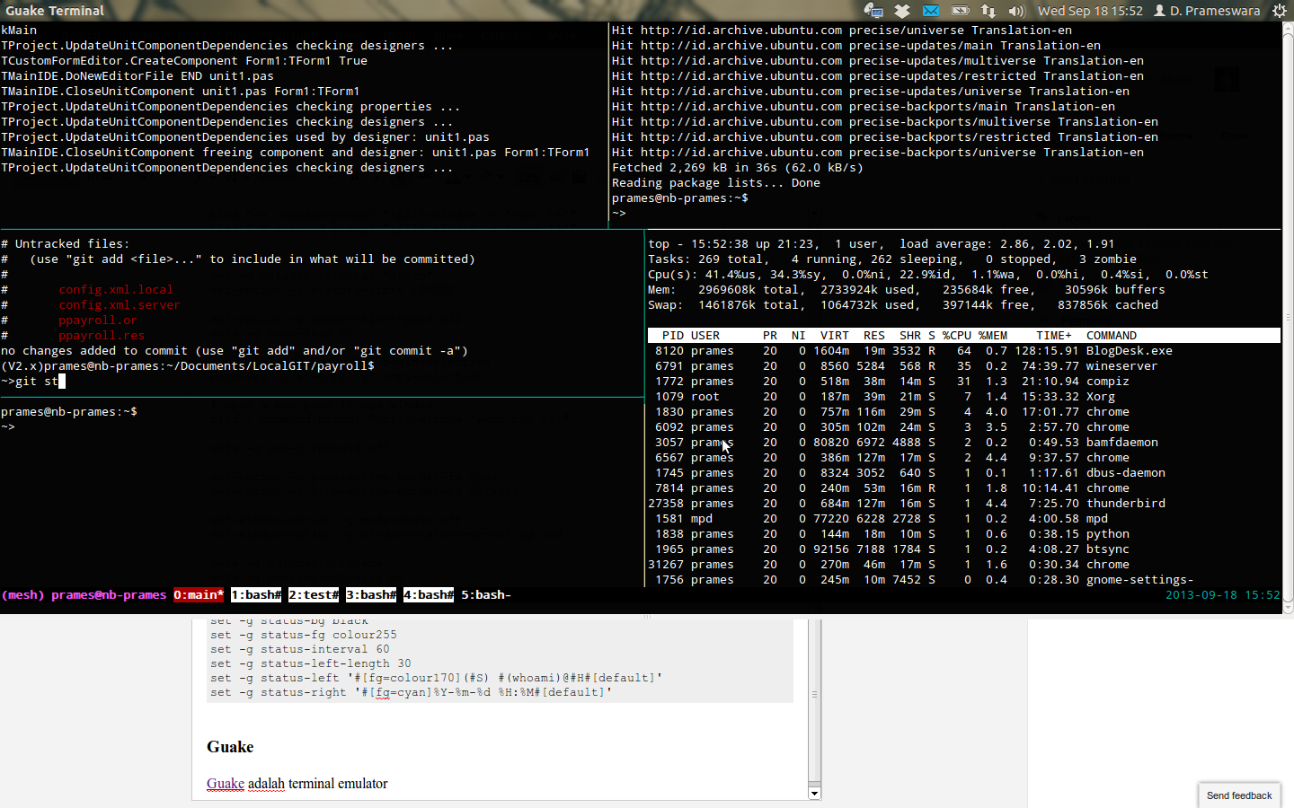1294x808 pixels.
Task: Switch to tmux window 1:bash#
Action: 256,595
